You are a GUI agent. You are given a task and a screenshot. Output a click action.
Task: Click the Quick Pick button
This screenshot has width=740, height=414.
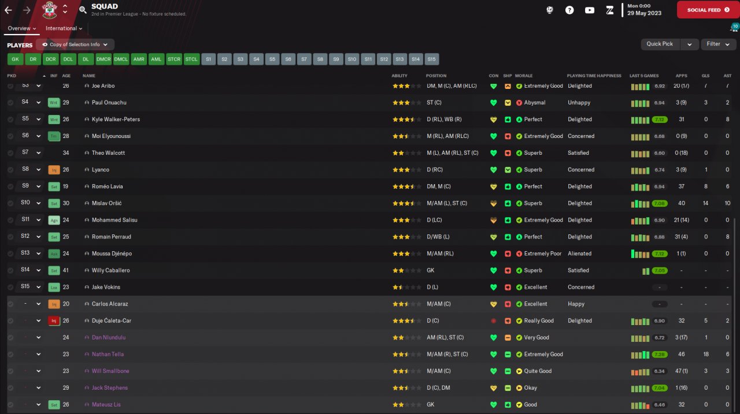pos(660,44)
